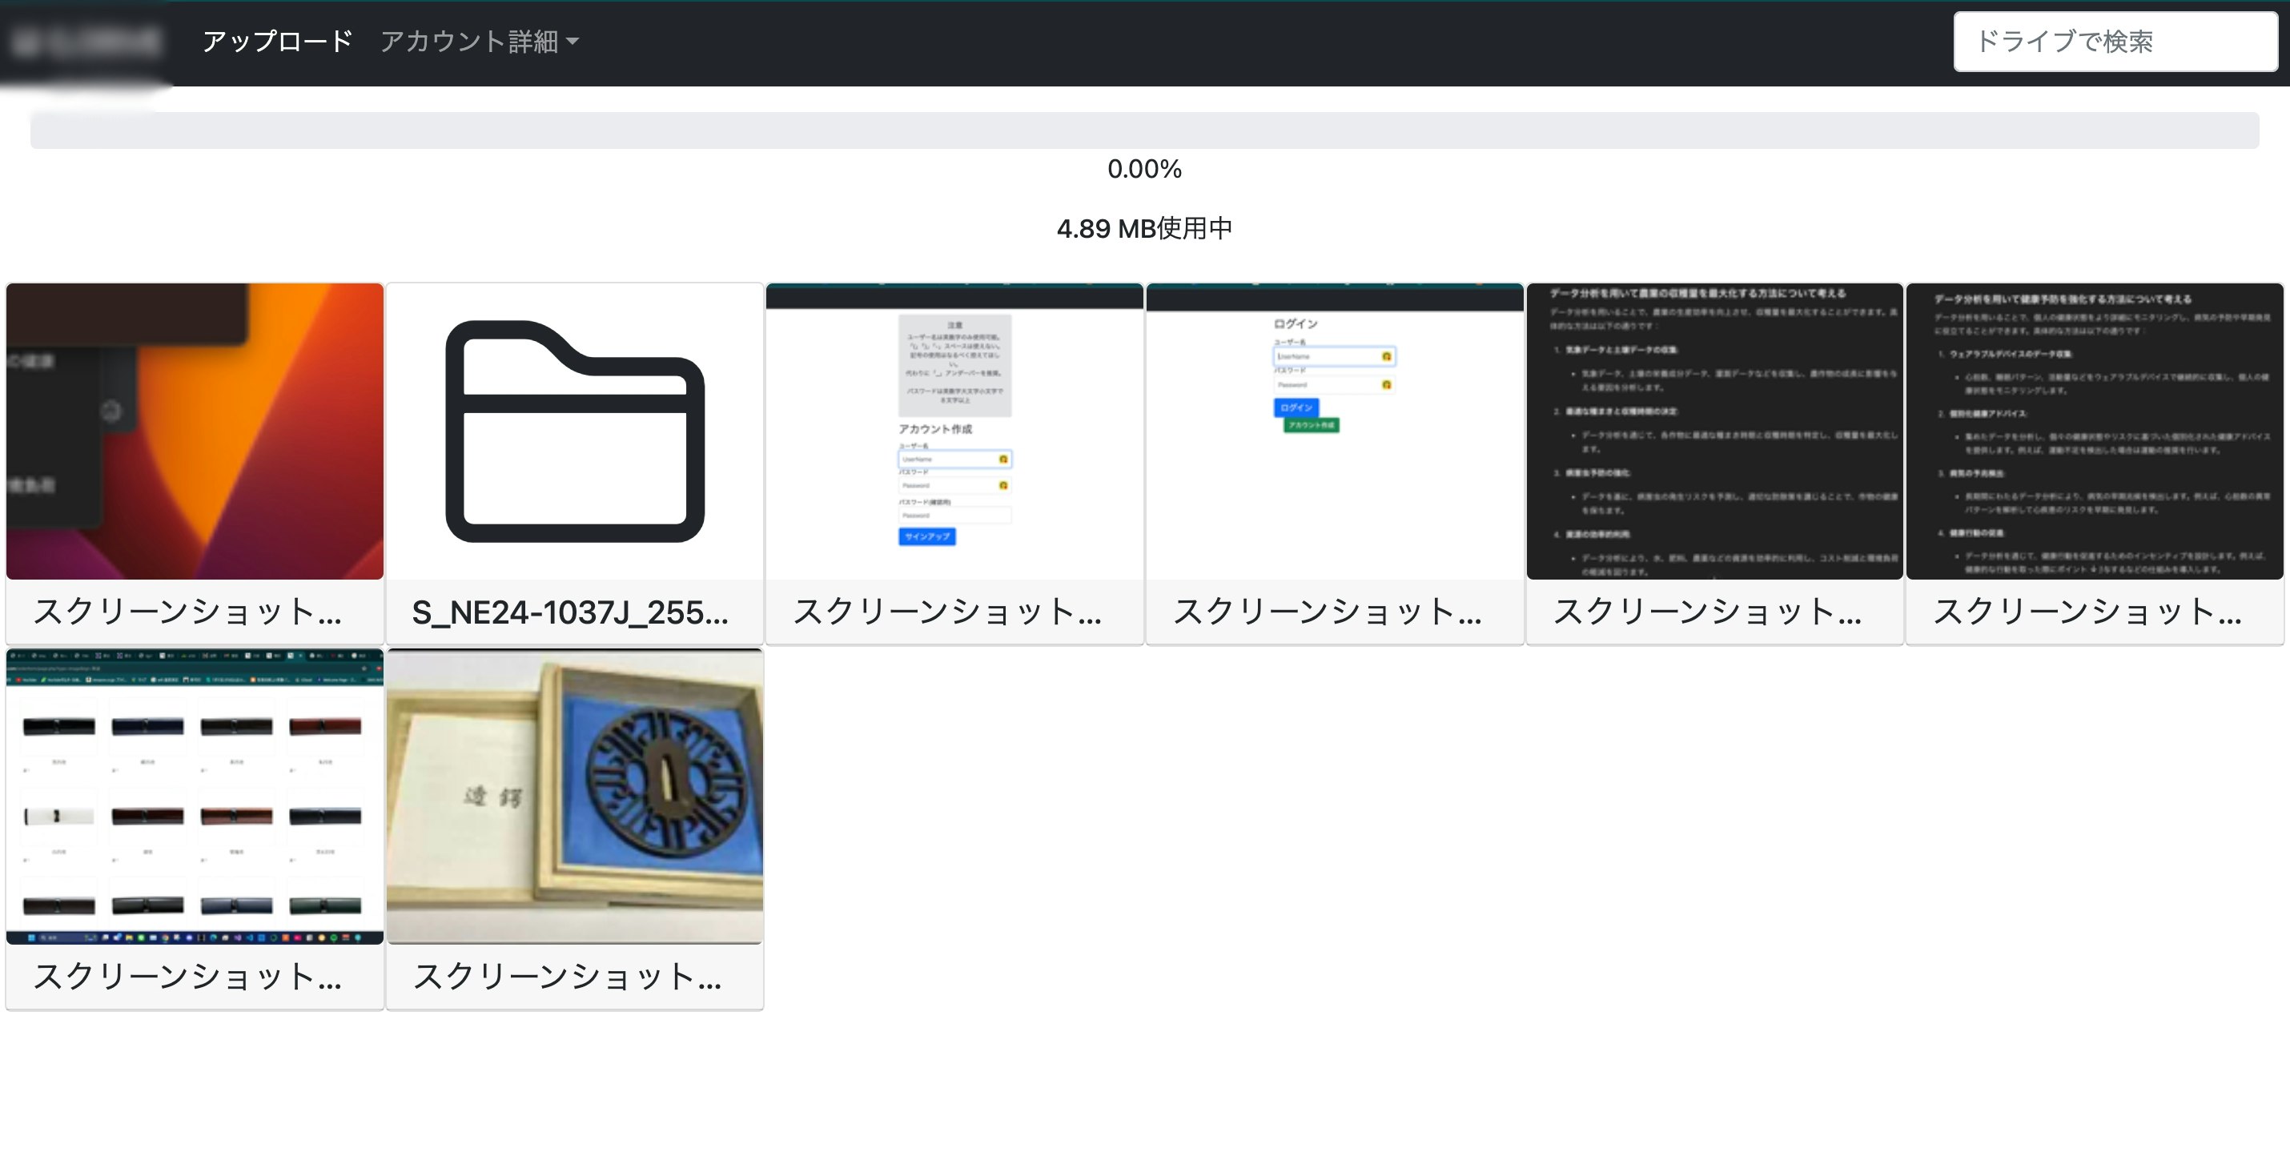Open the tsuba in blue box thumbnail

tap(574, 796)
